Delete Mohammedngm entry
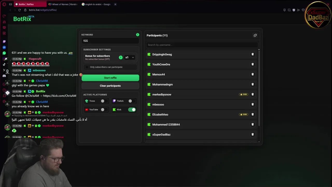This screenshot has height=187, width=332. (x=252, y=84)
